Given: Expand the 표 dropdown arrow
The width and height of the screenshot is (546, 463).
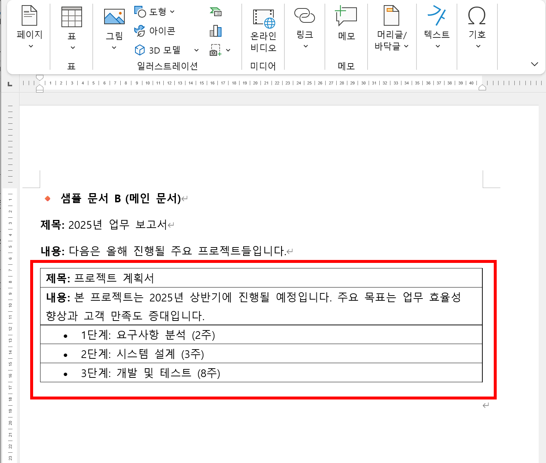Looking at the screenshot, I should point(72,47).
